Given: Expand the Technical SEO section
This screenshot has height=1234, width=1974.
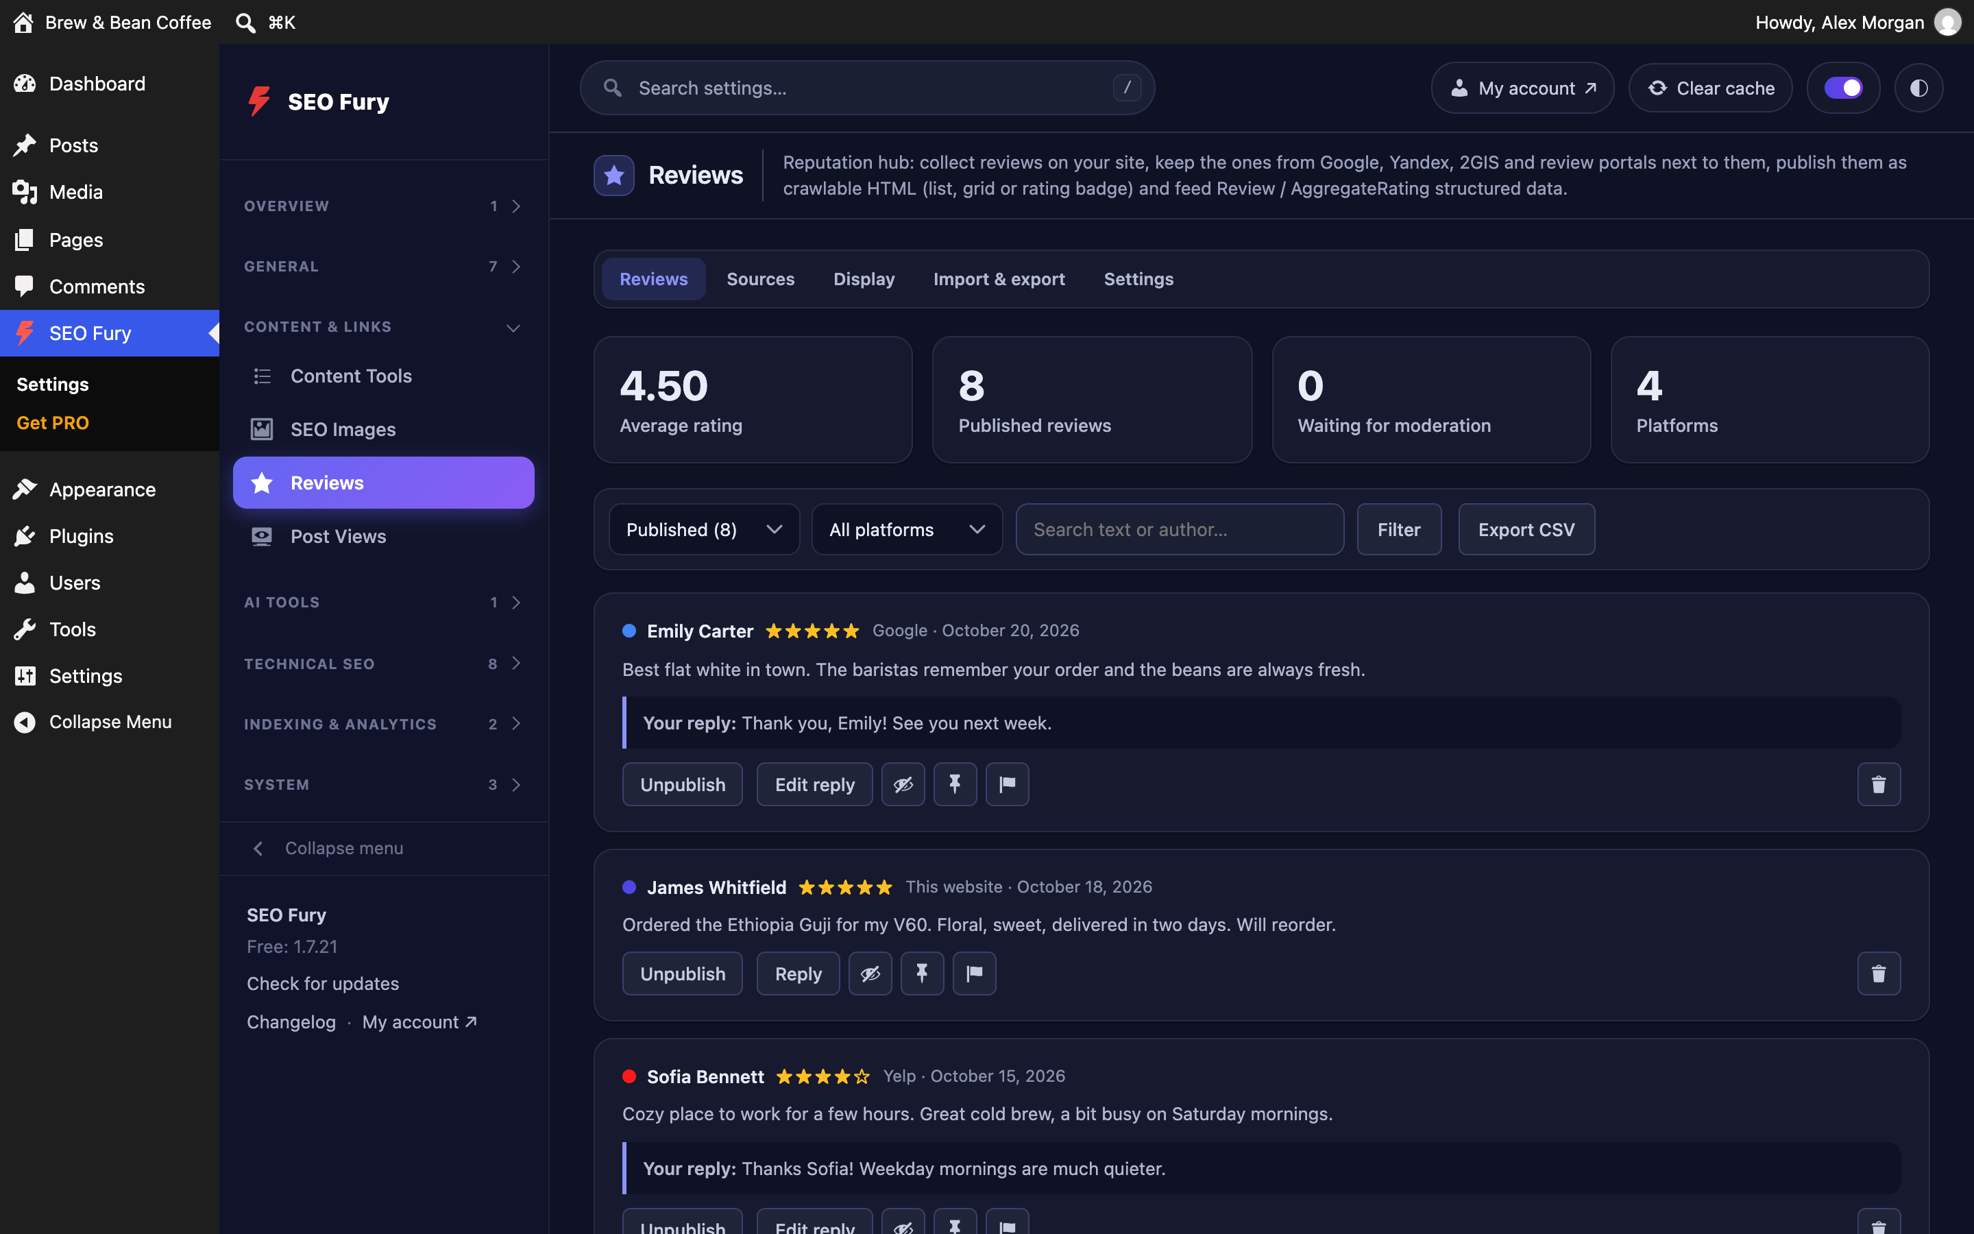Looking at the screenshot, I should coord(383,664).
